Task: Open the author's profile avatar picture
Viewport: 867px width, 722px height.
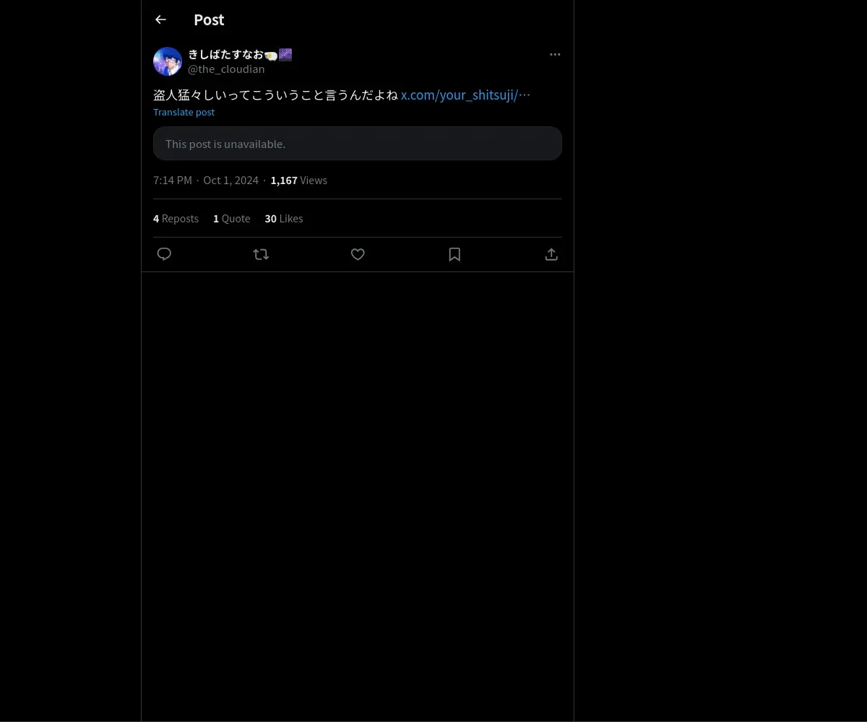Action: coord(168,61)
